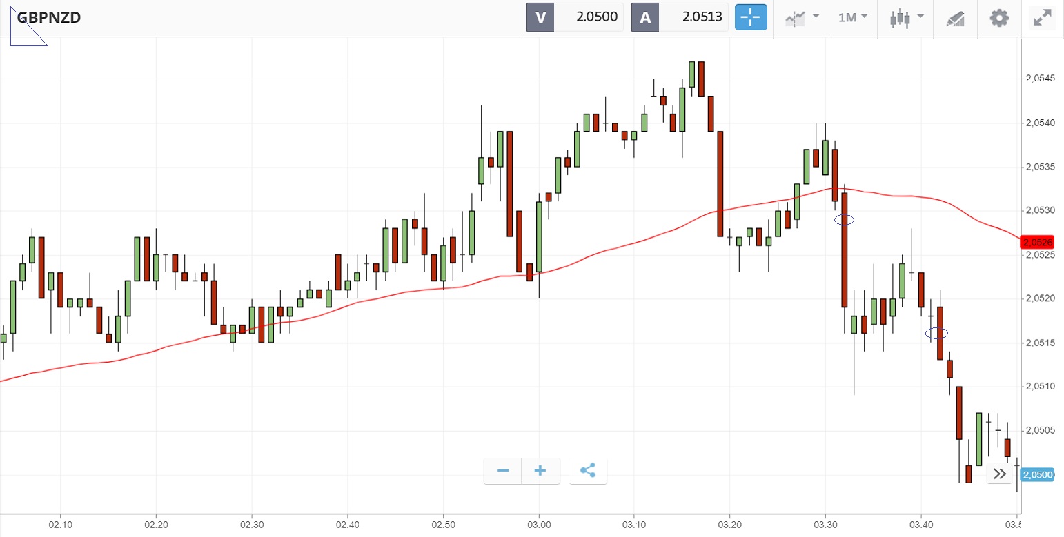
Task: Open the candlestick chart type dropdown
Action: click(907, 17)
